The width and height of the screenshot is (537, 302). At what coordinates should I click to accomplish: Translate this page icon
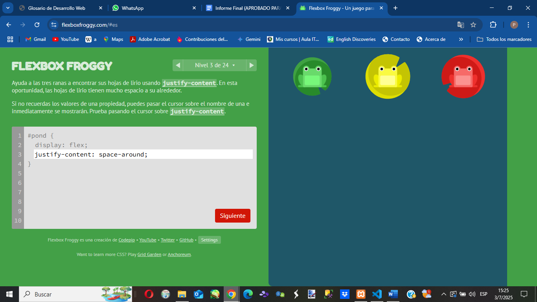pos(461,25)
